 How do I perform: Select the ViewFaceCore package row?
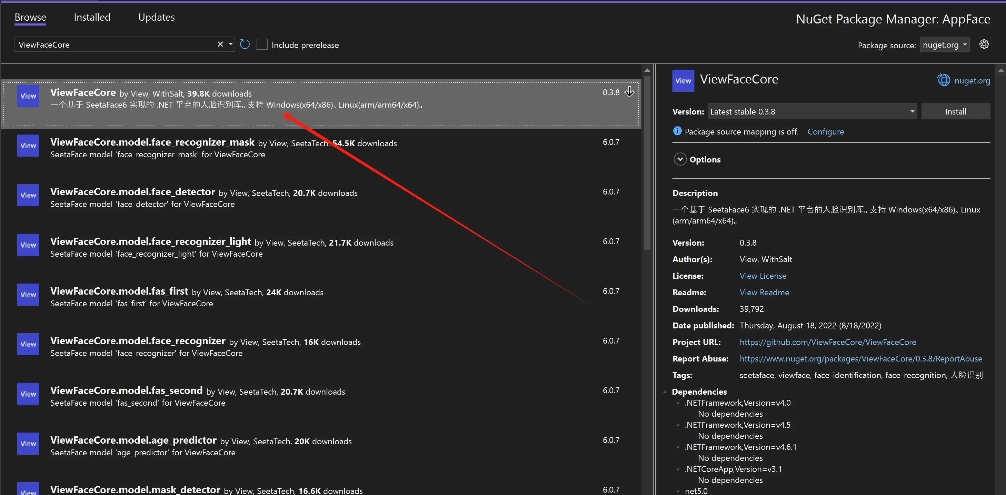pos(321,103)
